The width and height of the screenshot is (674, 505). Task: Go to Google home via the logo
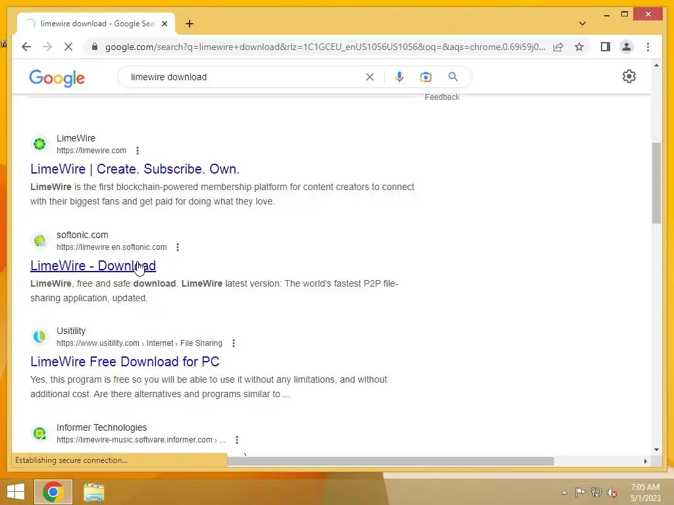coord(57,78)
